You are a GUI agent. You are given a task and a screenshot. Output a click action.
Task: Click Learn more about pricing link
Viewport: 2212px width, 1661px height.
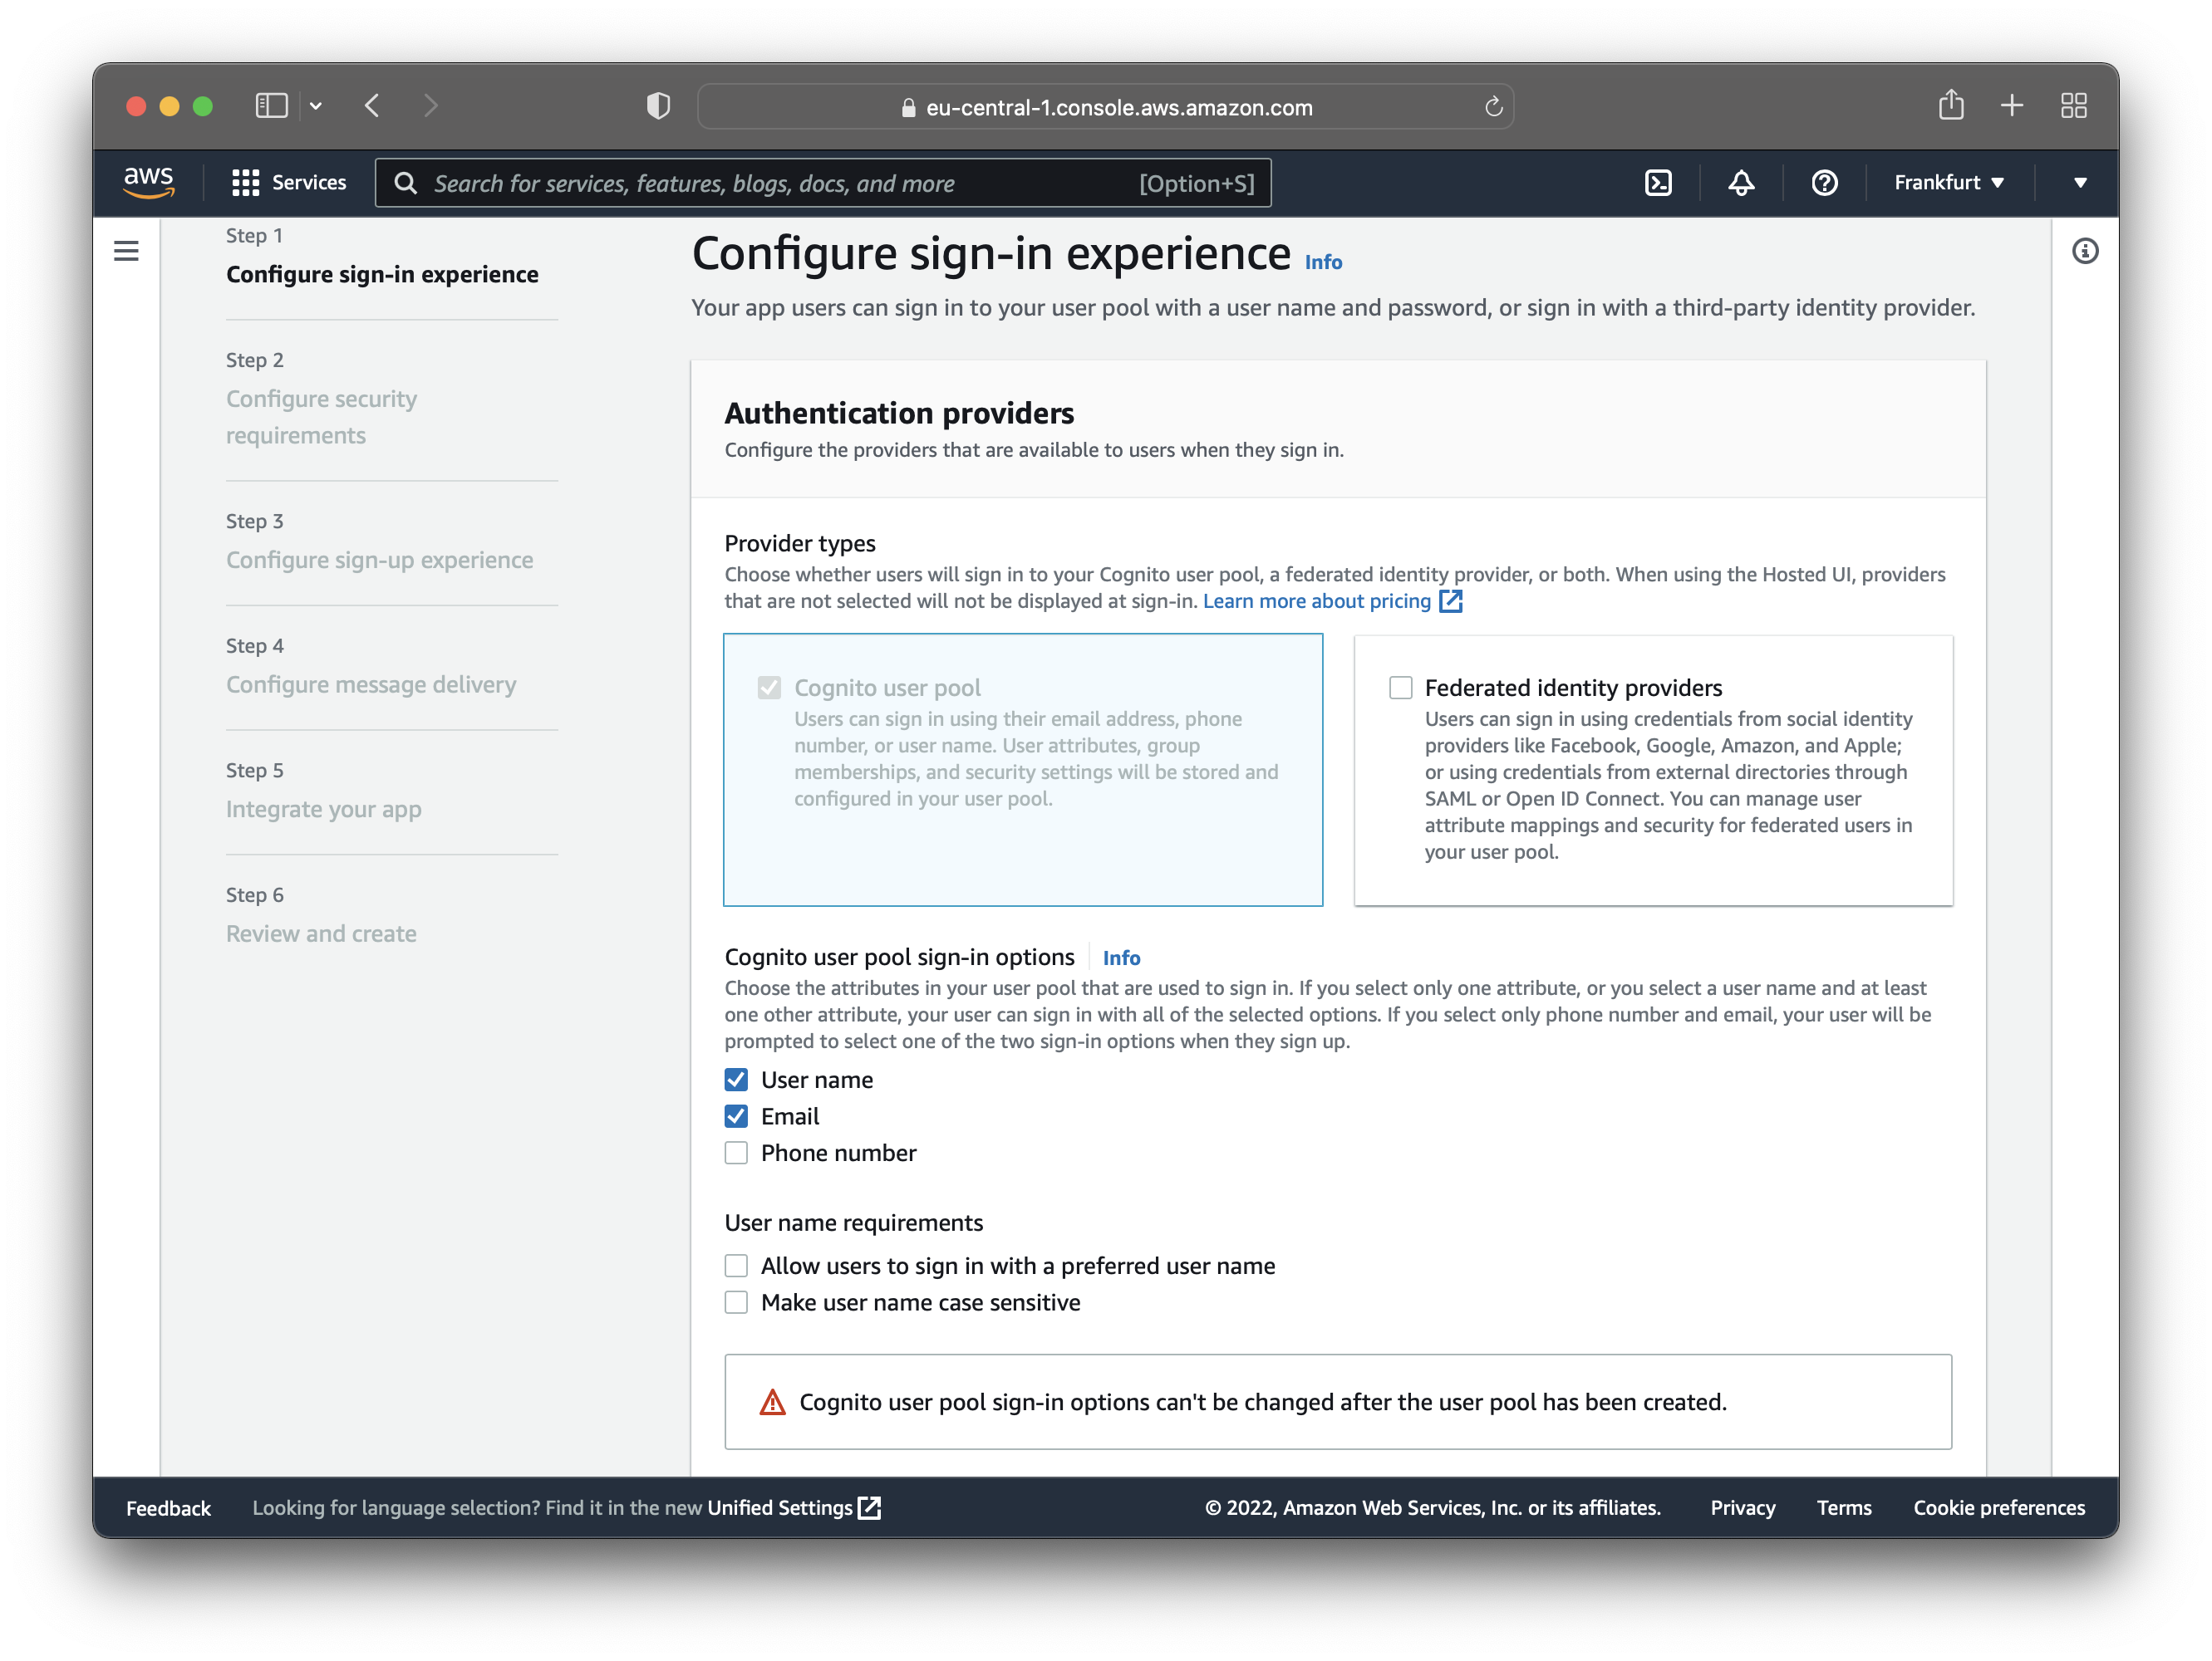1332,599
